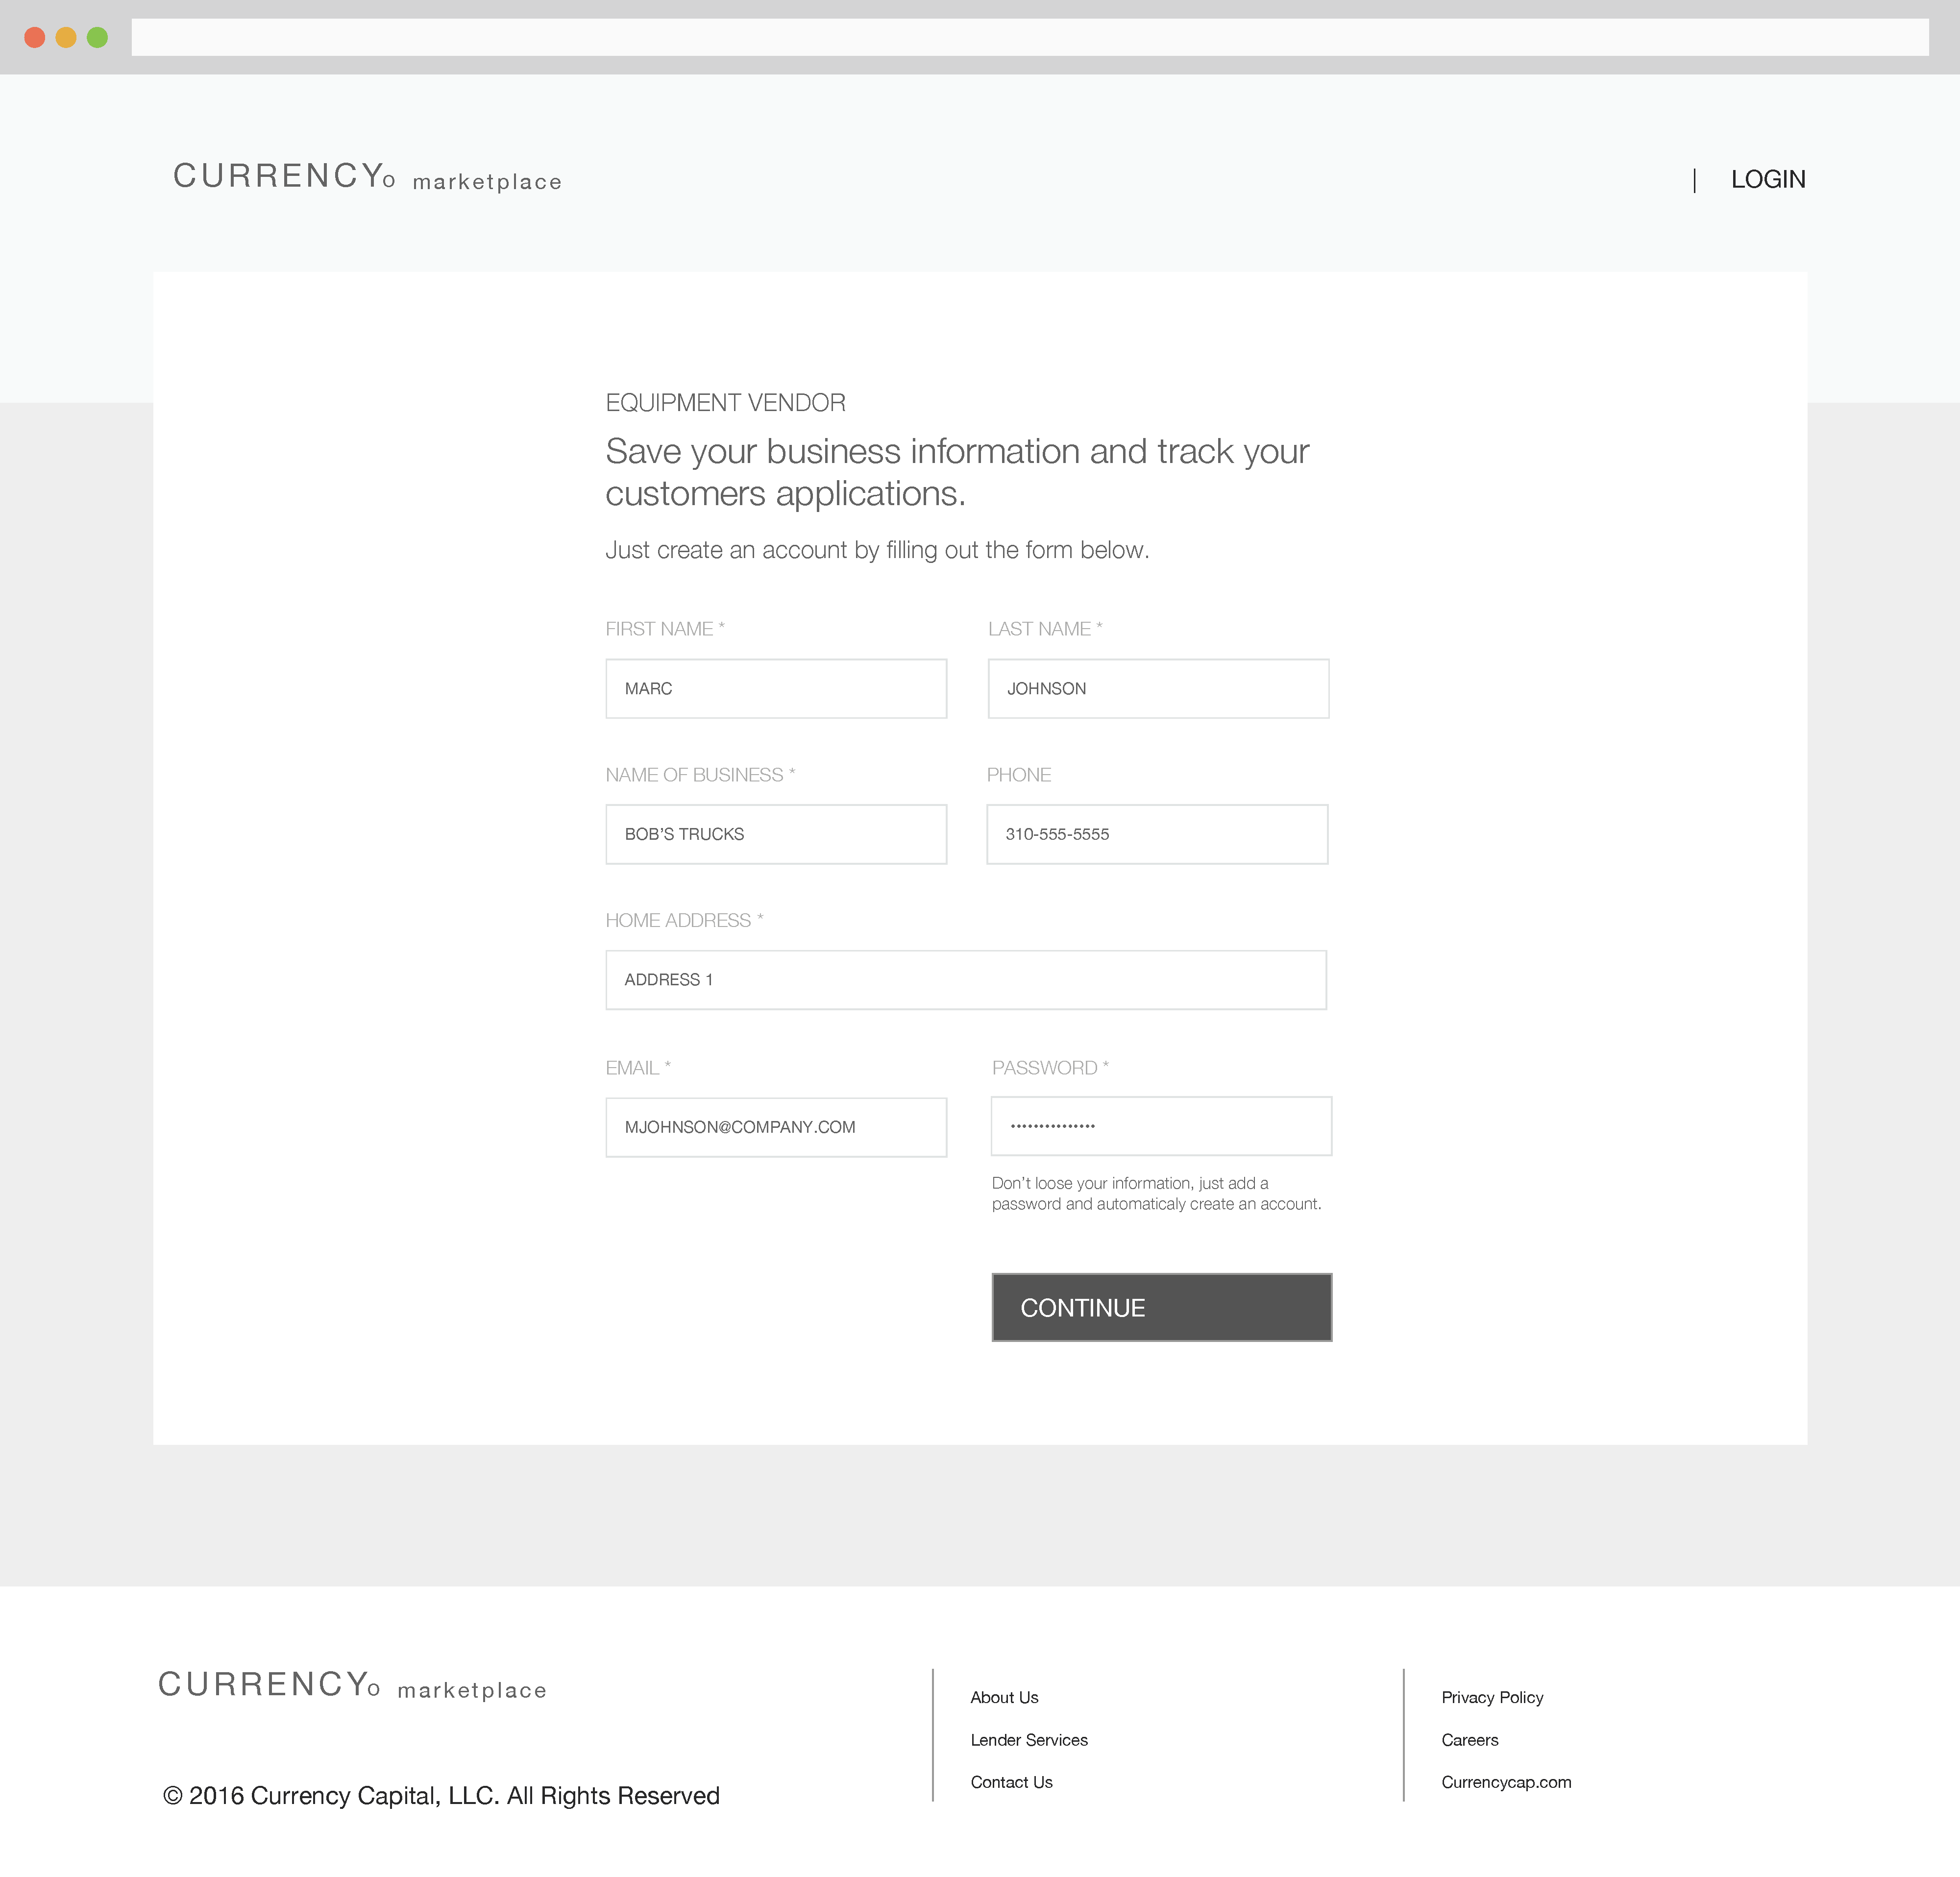Open the Contact Us page
This screenshot has height=1877, width=1960.
[1011, 1781]
